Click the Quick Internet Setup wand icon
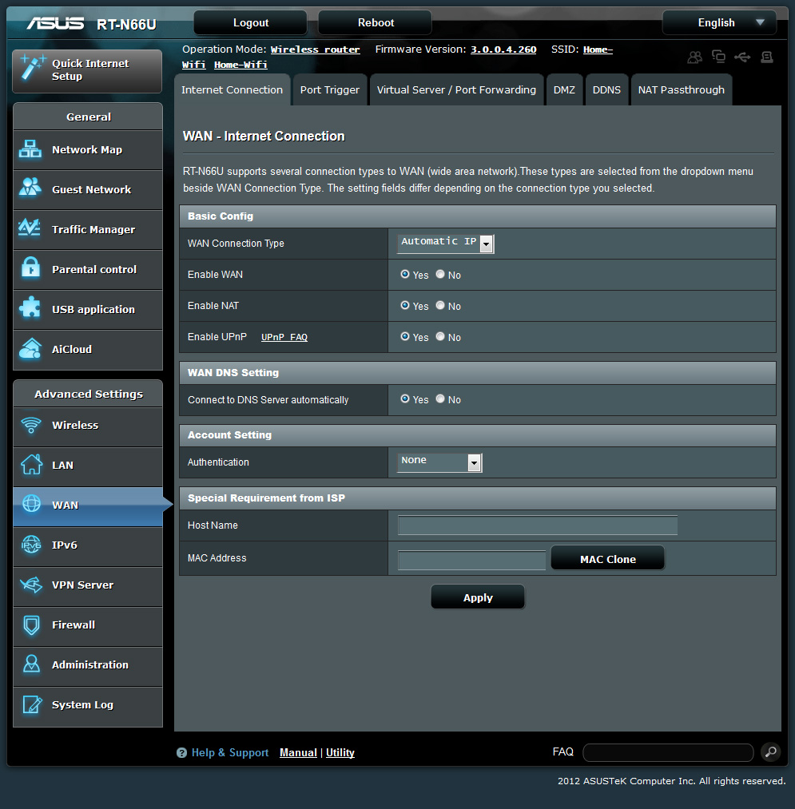Viewport: 795px width, 809px height. pyautogui.click(x=33, y=69)
